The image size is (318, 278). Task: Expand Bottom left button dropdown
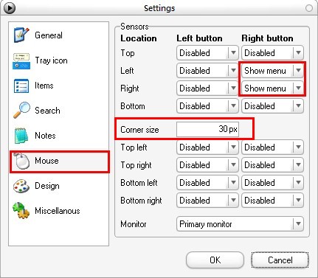(207, 106)
